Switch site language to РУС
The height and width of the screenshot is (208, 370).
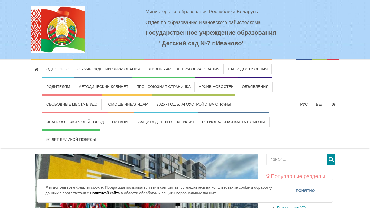304,104
